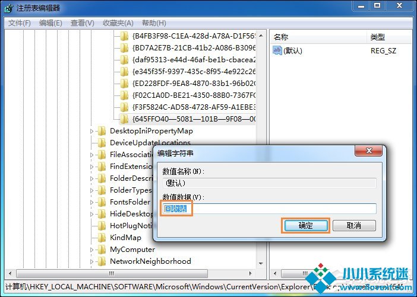Click the right pane scrollbar left arrow
The image size is (417, 297).
(275, 273)
